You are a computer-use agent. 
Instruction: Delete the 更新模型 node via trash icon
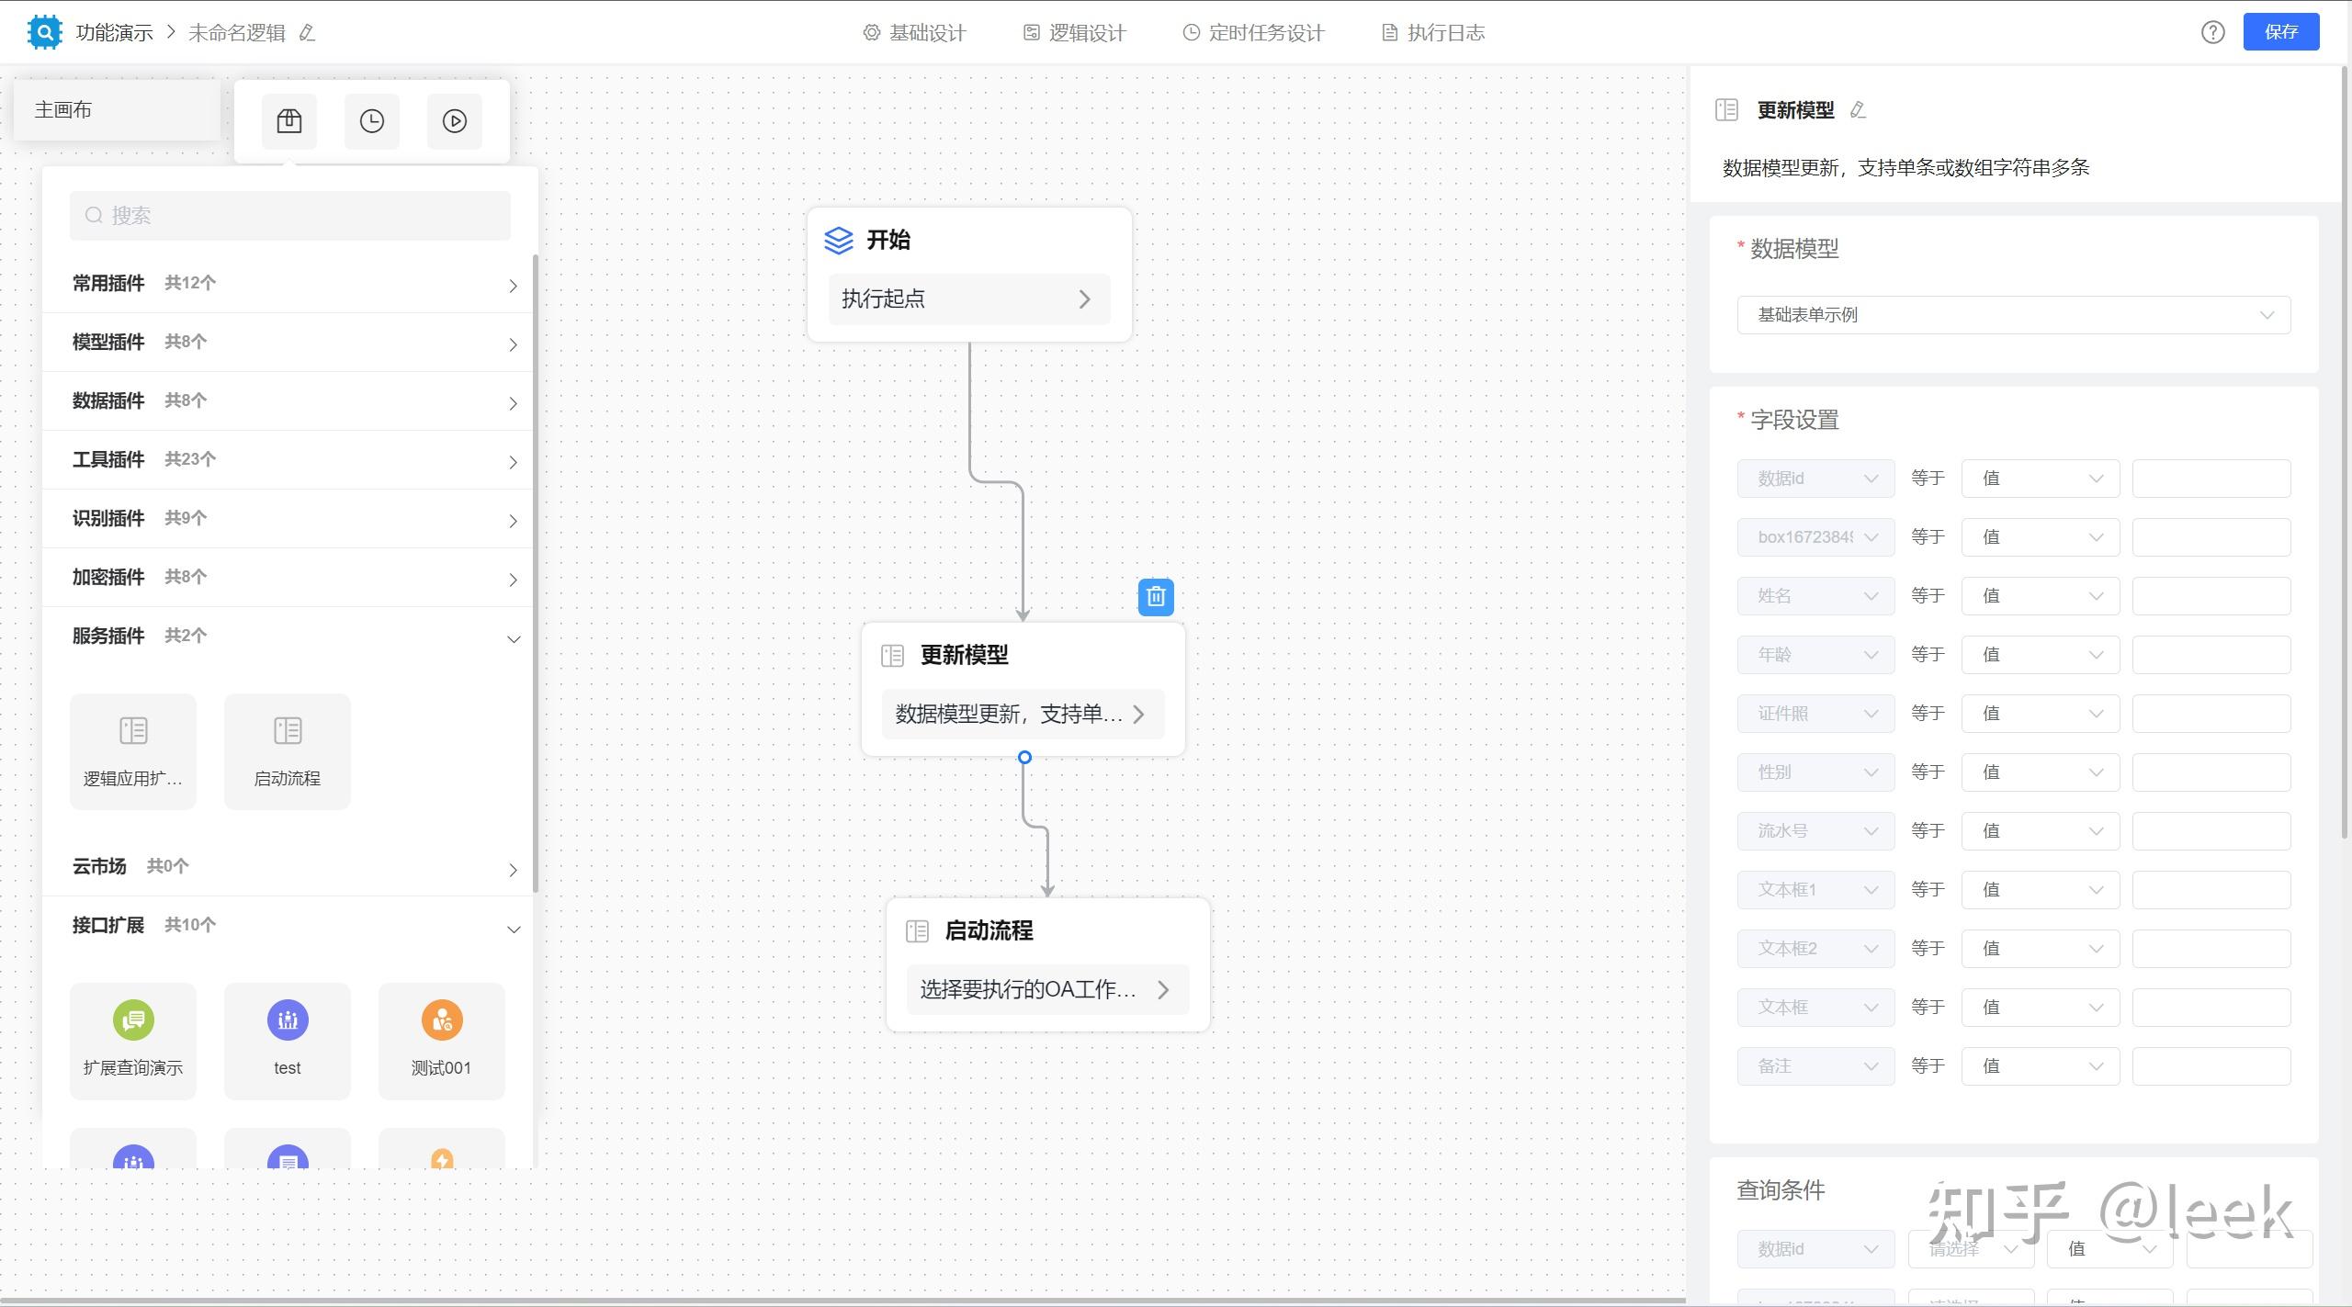click(1155, 597)
